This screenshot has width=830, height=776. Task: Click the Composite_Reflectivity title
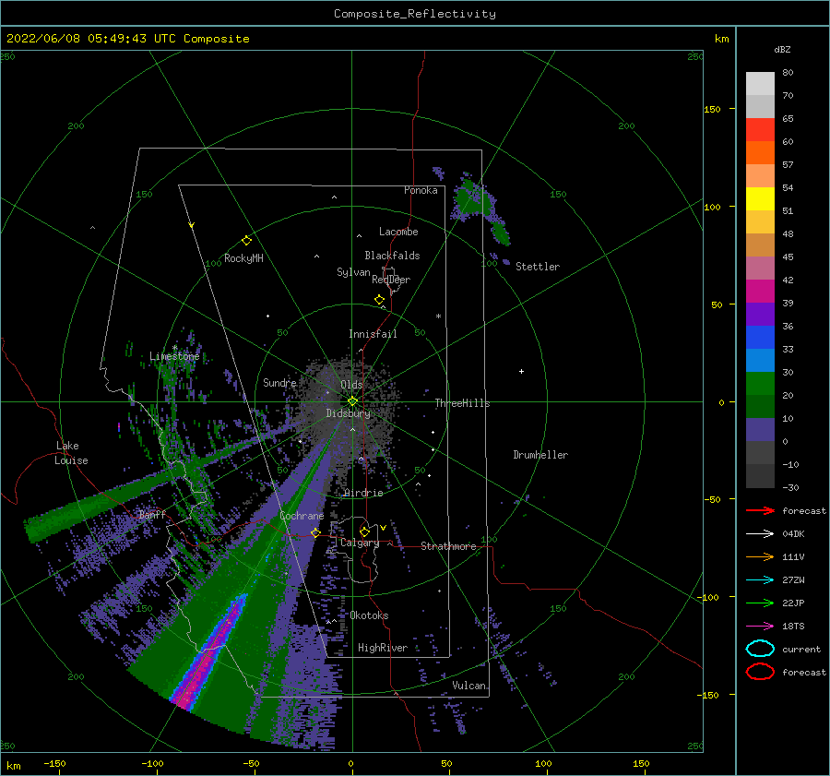[415, 14]
